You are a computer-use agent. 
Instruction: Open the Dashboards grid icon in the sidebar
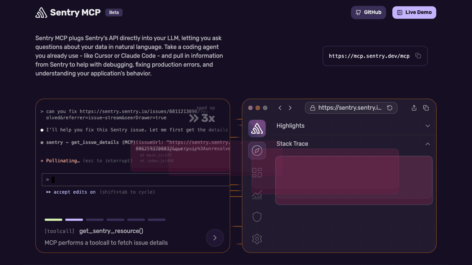pyautogui.click(x=257, y=173)
